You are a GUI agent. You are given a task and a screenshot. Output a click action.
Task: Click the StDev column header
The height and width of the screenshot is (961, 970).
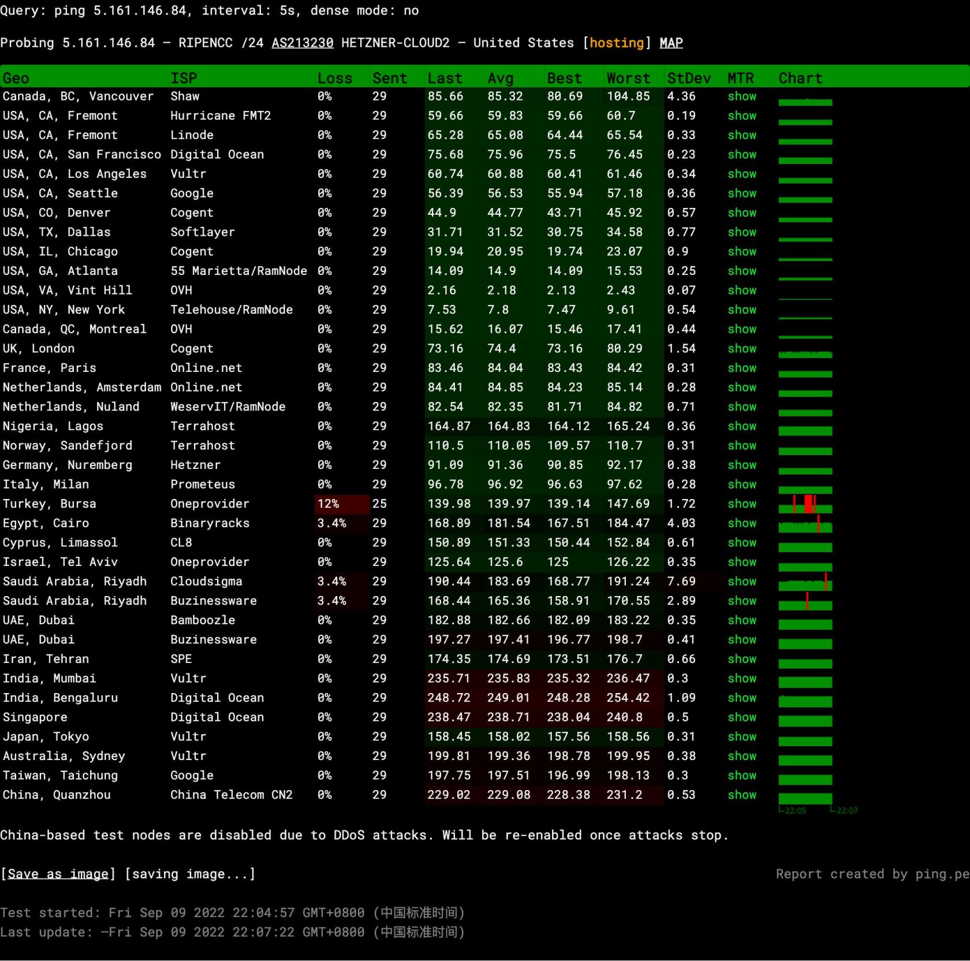click(688, 78)
